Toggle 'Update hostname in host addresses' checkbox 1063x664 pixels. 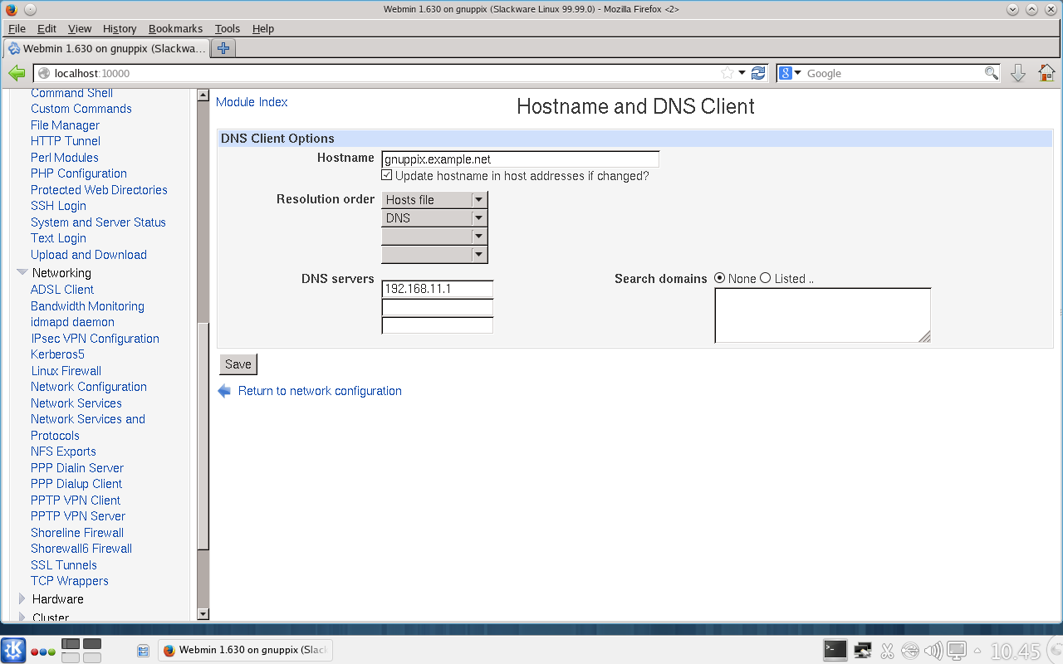(x=387, y=176)
